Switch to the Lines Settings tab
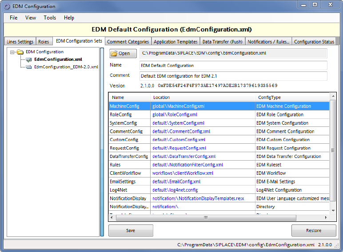Screen dimensions: 343x252 [x=20, y=42]
